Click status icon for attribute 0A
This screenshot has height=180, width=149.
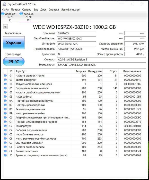[5, 101]
